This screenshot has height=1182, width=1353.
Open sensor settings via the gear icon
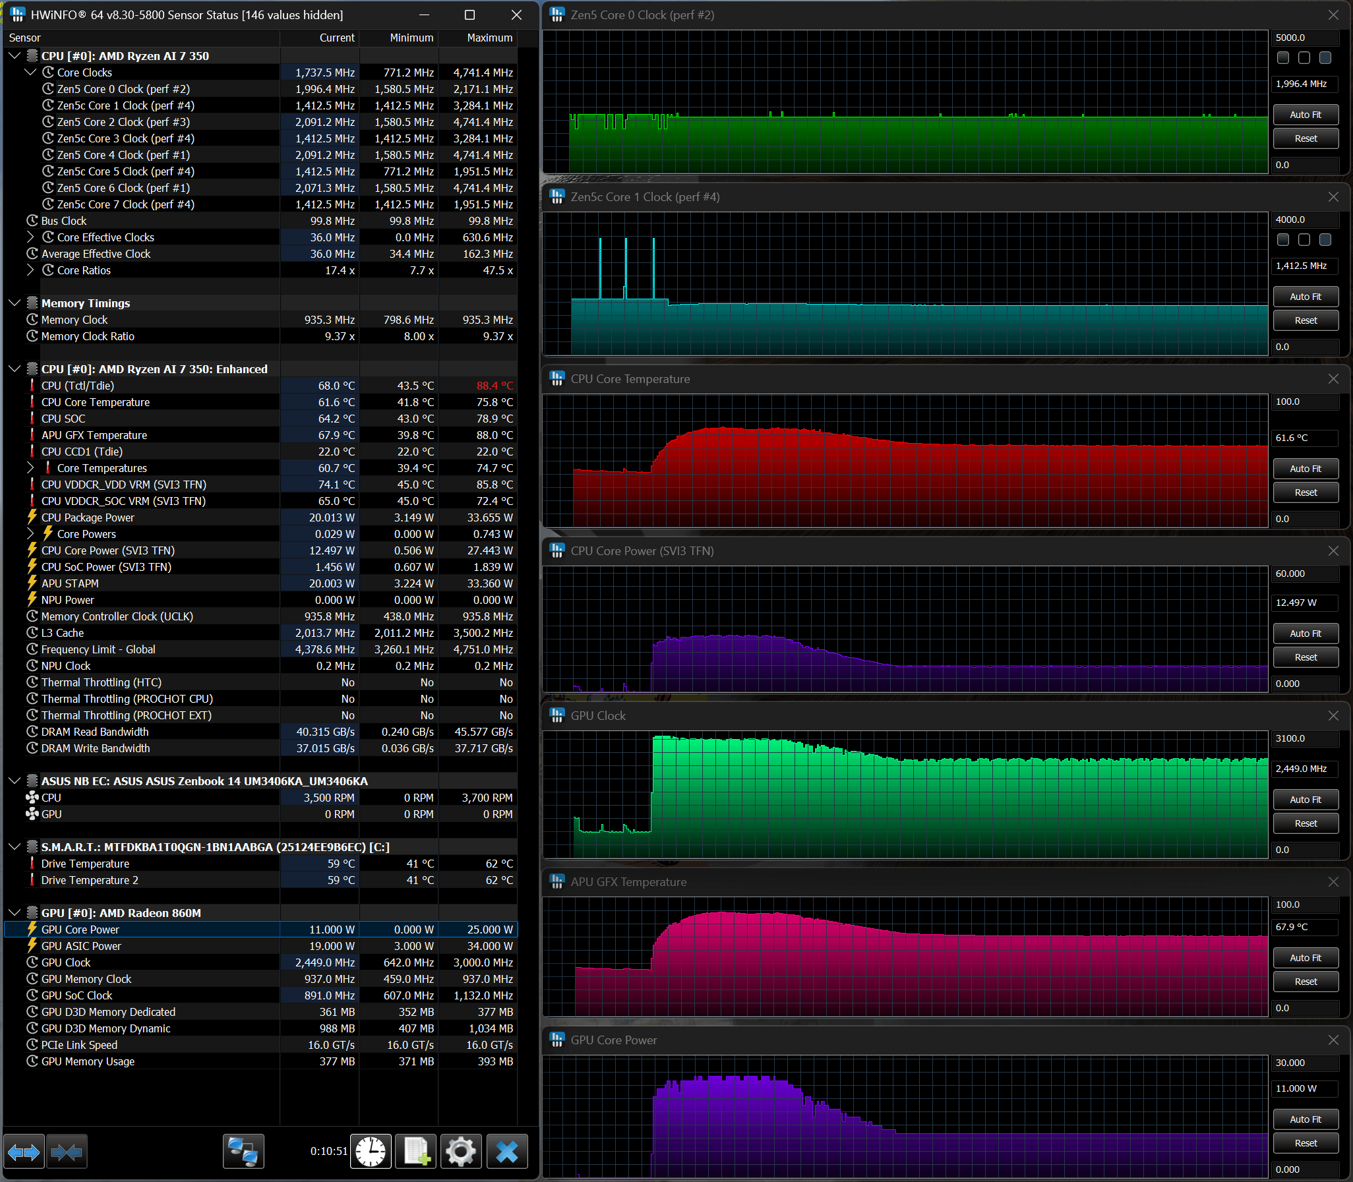click(x=461, y=1152)
